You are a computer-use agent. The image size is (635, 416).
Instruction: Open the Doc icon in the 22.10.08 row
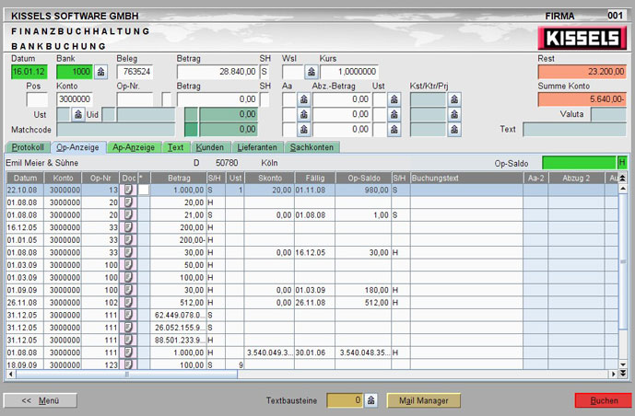[128, 190]
